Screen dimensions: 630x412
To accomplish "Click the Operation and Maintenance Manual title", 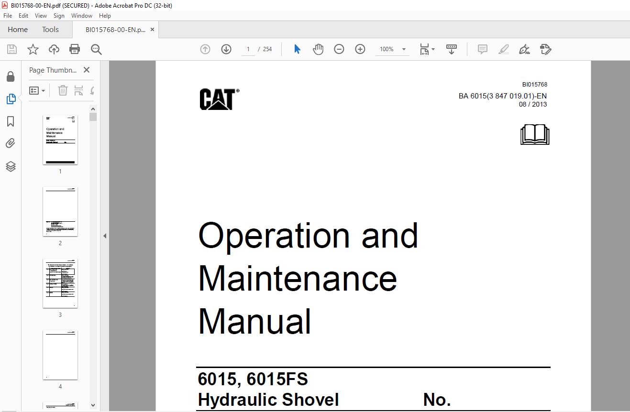I will [x=308, y=279].
